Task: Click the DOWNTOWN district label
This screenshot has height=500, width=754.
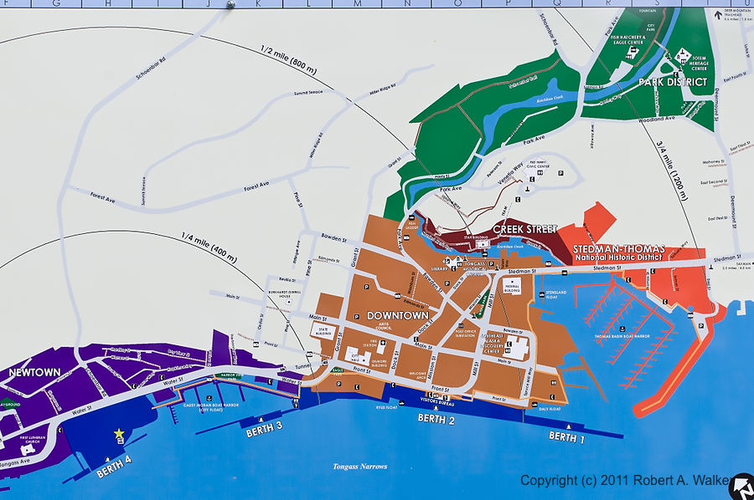Action: (398, 316)
